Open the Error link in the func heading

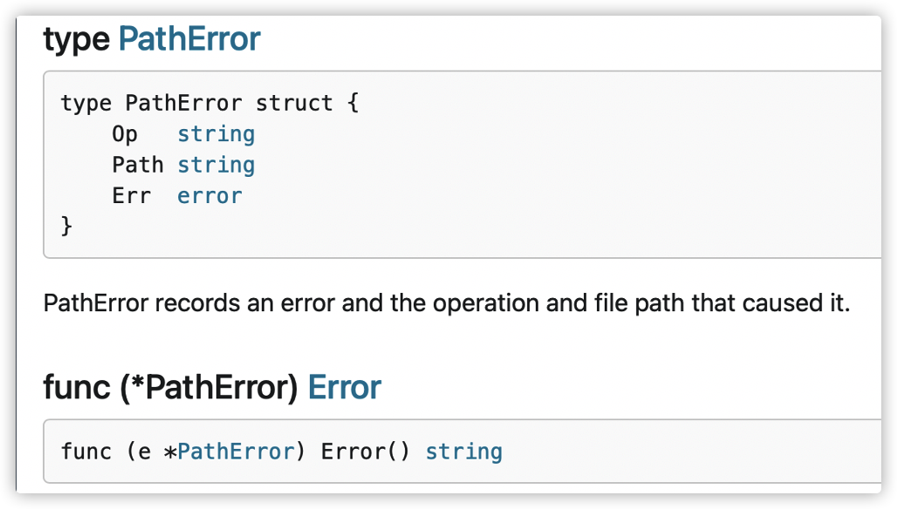[345, 387]
